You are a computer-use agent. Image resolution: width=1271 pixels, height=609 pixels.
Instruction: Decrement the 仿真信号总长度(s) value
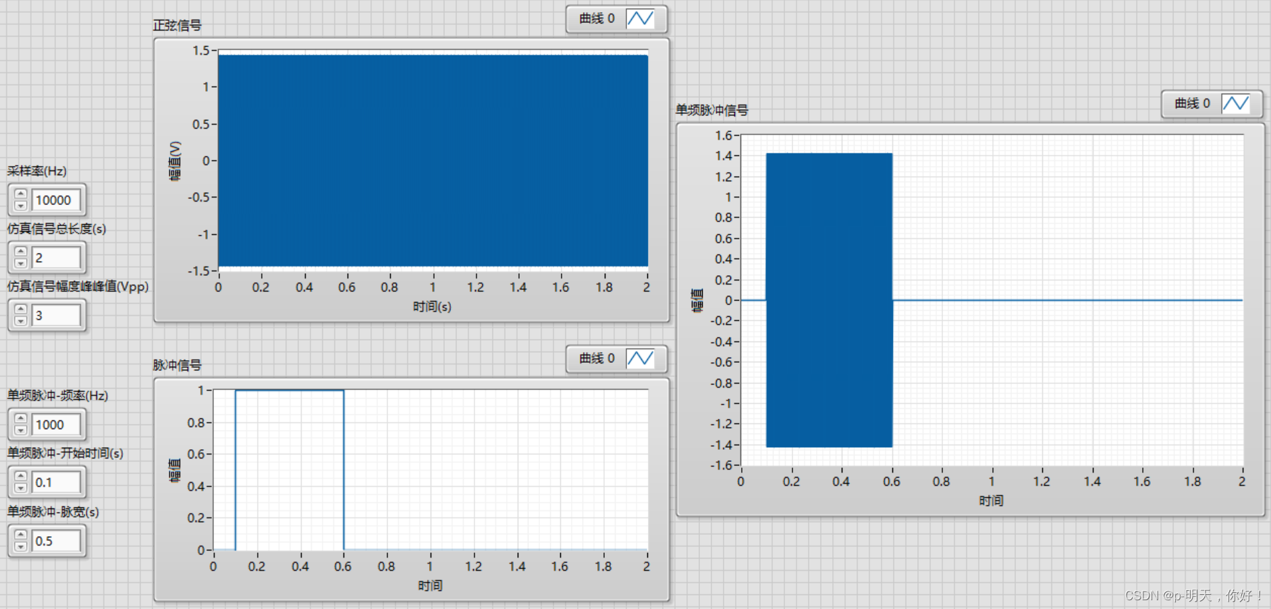20,263
